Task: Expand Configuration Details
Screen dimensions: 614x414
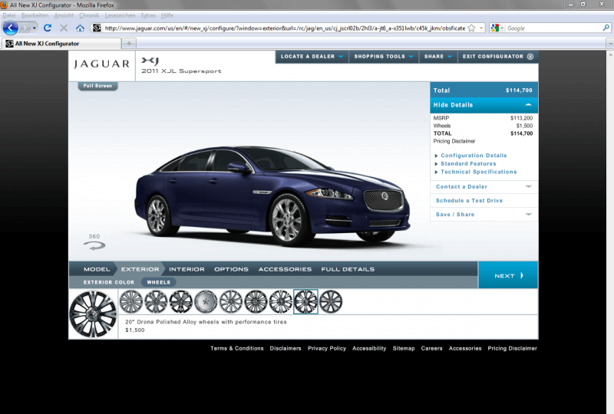Action: 474,156
